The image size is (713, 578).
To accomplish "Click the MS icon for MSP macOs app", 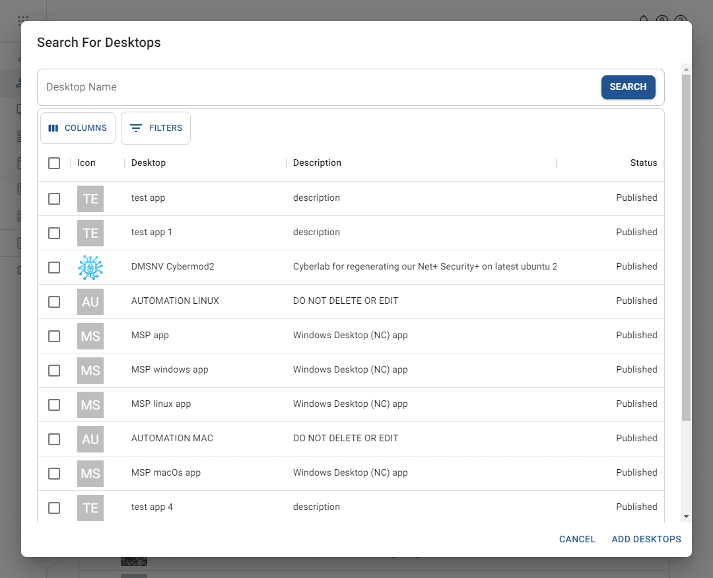I will pyautogui.click(x=90, y=473).
